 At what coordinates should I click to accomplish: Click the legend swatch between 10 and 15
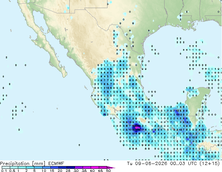[47, 167]
